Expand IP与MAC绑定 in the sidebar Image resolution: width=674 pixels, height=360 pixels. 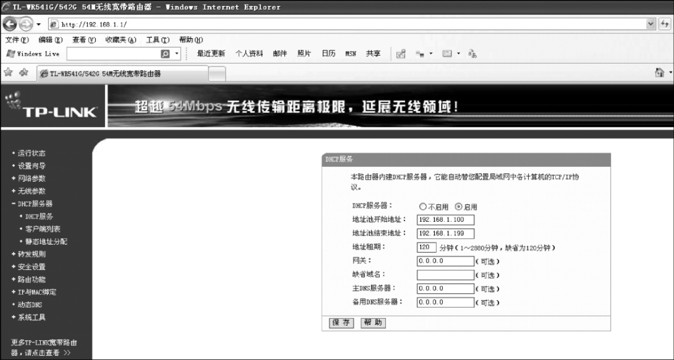coord(37,292)
